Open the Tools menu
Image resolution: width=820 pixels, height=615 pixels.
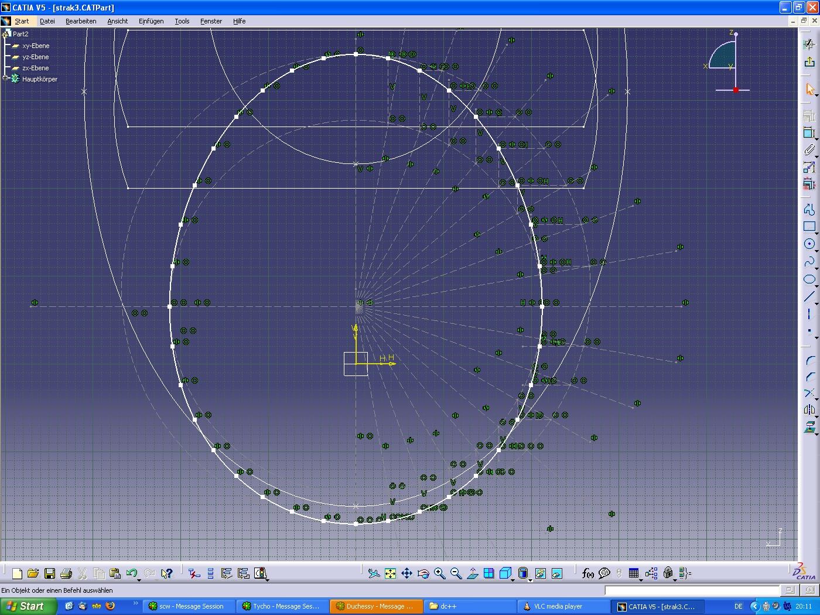click(x=182, y=21)
